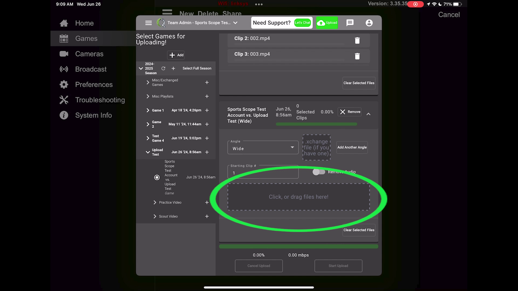Click Add Another Angle
The image size is (518, 291).
352,147
